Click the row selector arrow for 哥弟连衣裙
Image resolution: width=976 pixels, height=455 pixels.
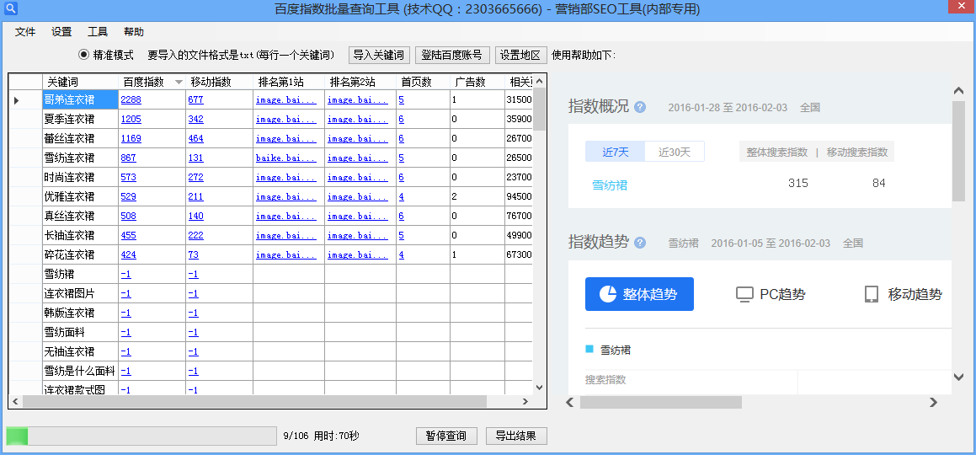tap(17, 99)
